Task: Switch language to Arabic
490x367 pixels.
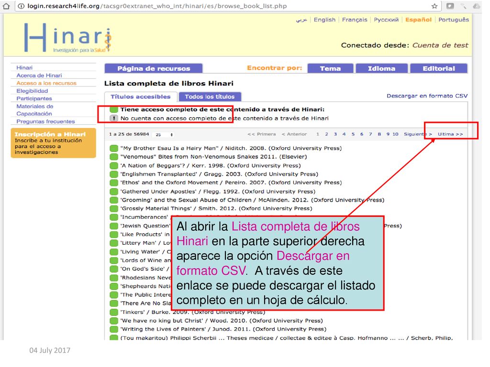Action: (x=301, y=20)
